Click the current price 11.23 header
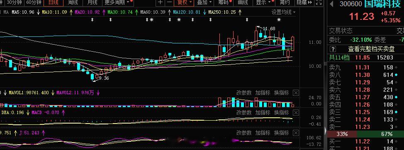The height and width of the screenshot is (150, 404). tap(362, 17)
